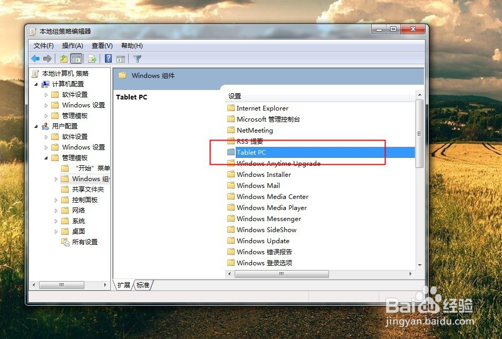Click the list's vertical scrollbar down arrow
The image size is (502, 339).
point(420,265)
